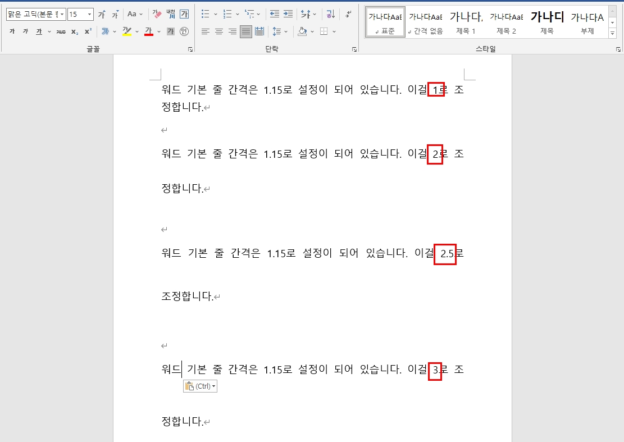The width and height of the screenshot is (624, 442).
Task: Open the font size dropdown
Action: click(89, 13)
